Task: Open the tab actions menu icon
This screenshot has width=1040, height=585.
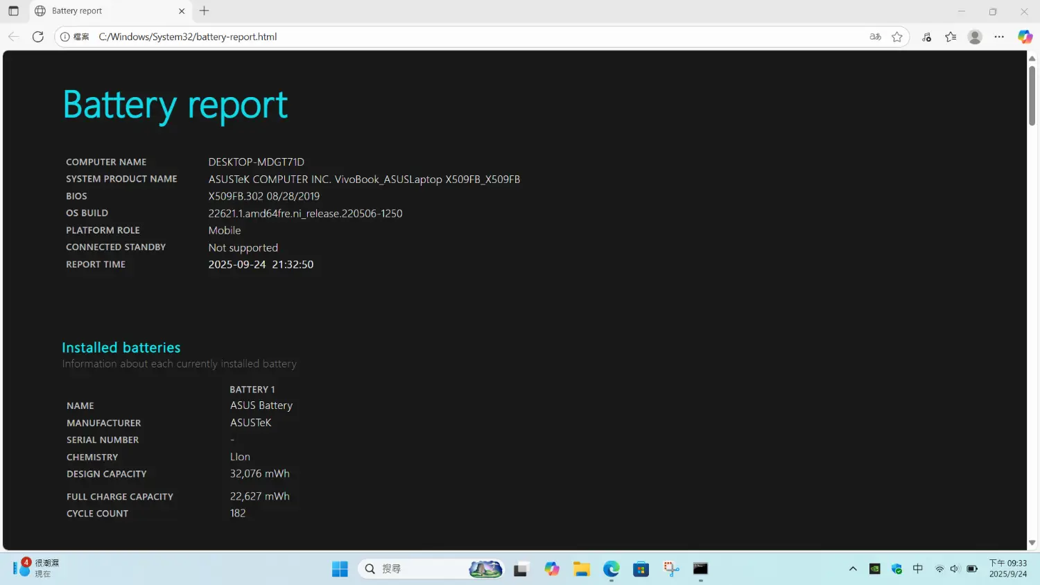Action: [x=13, y=11]
